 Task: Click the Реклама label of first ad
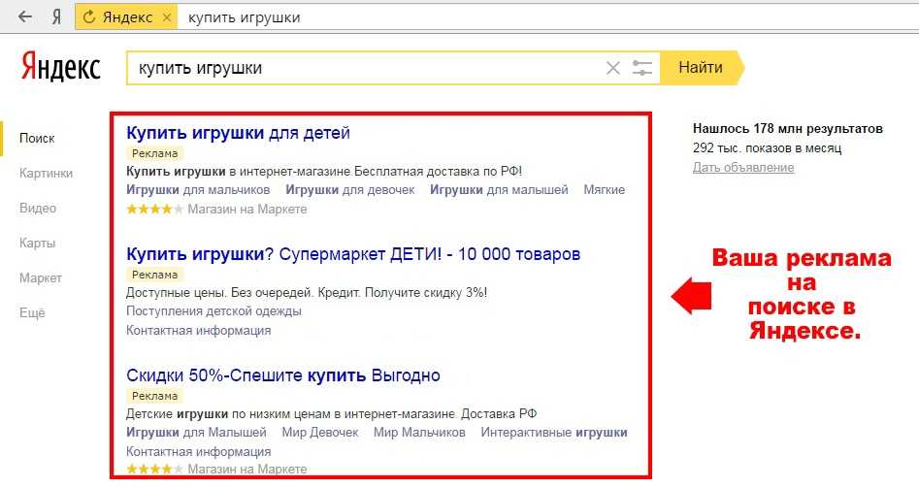click(154, 153)
